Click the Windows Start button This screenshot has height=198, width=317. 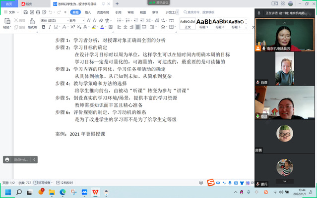point(8,192)
